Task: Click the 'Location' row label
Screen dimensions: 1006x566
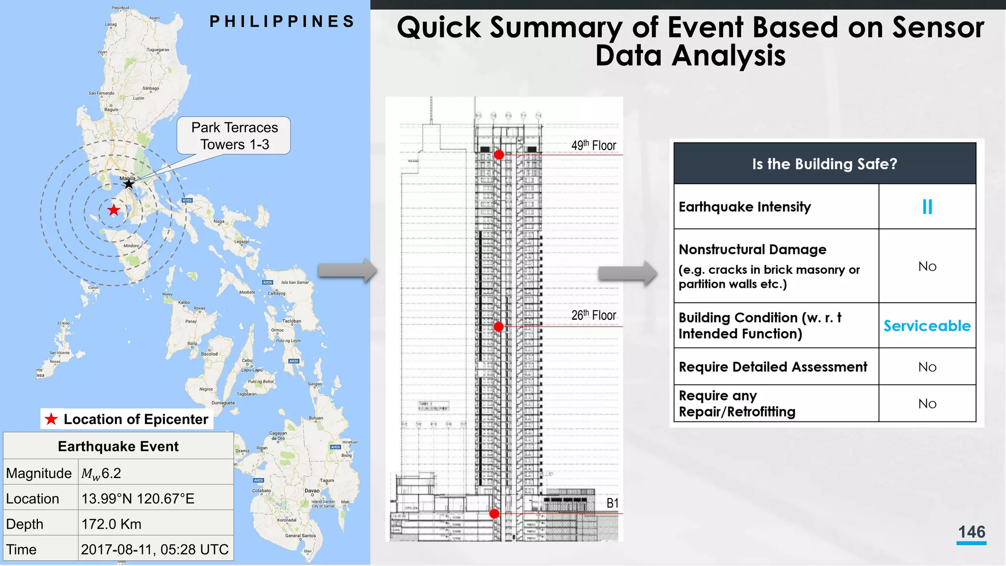Action: (x=32, y=499)
